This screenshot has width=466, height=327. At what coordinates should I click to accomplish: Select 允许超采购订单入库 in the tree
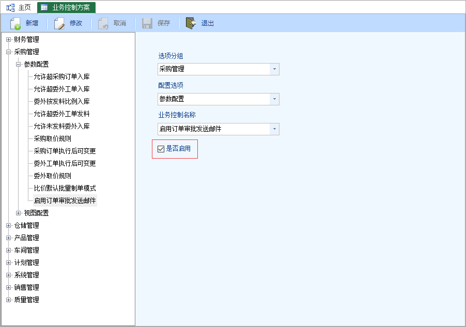tap(61, 76)
